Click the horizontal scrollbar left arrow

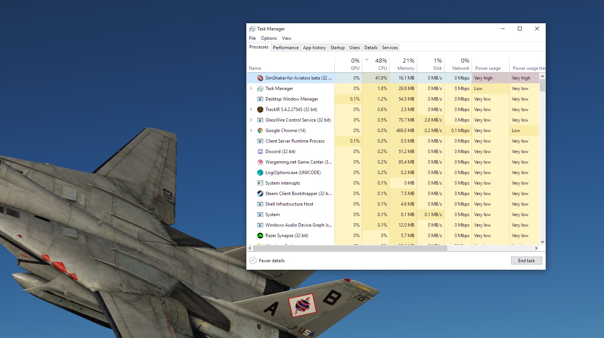[250, 248]
